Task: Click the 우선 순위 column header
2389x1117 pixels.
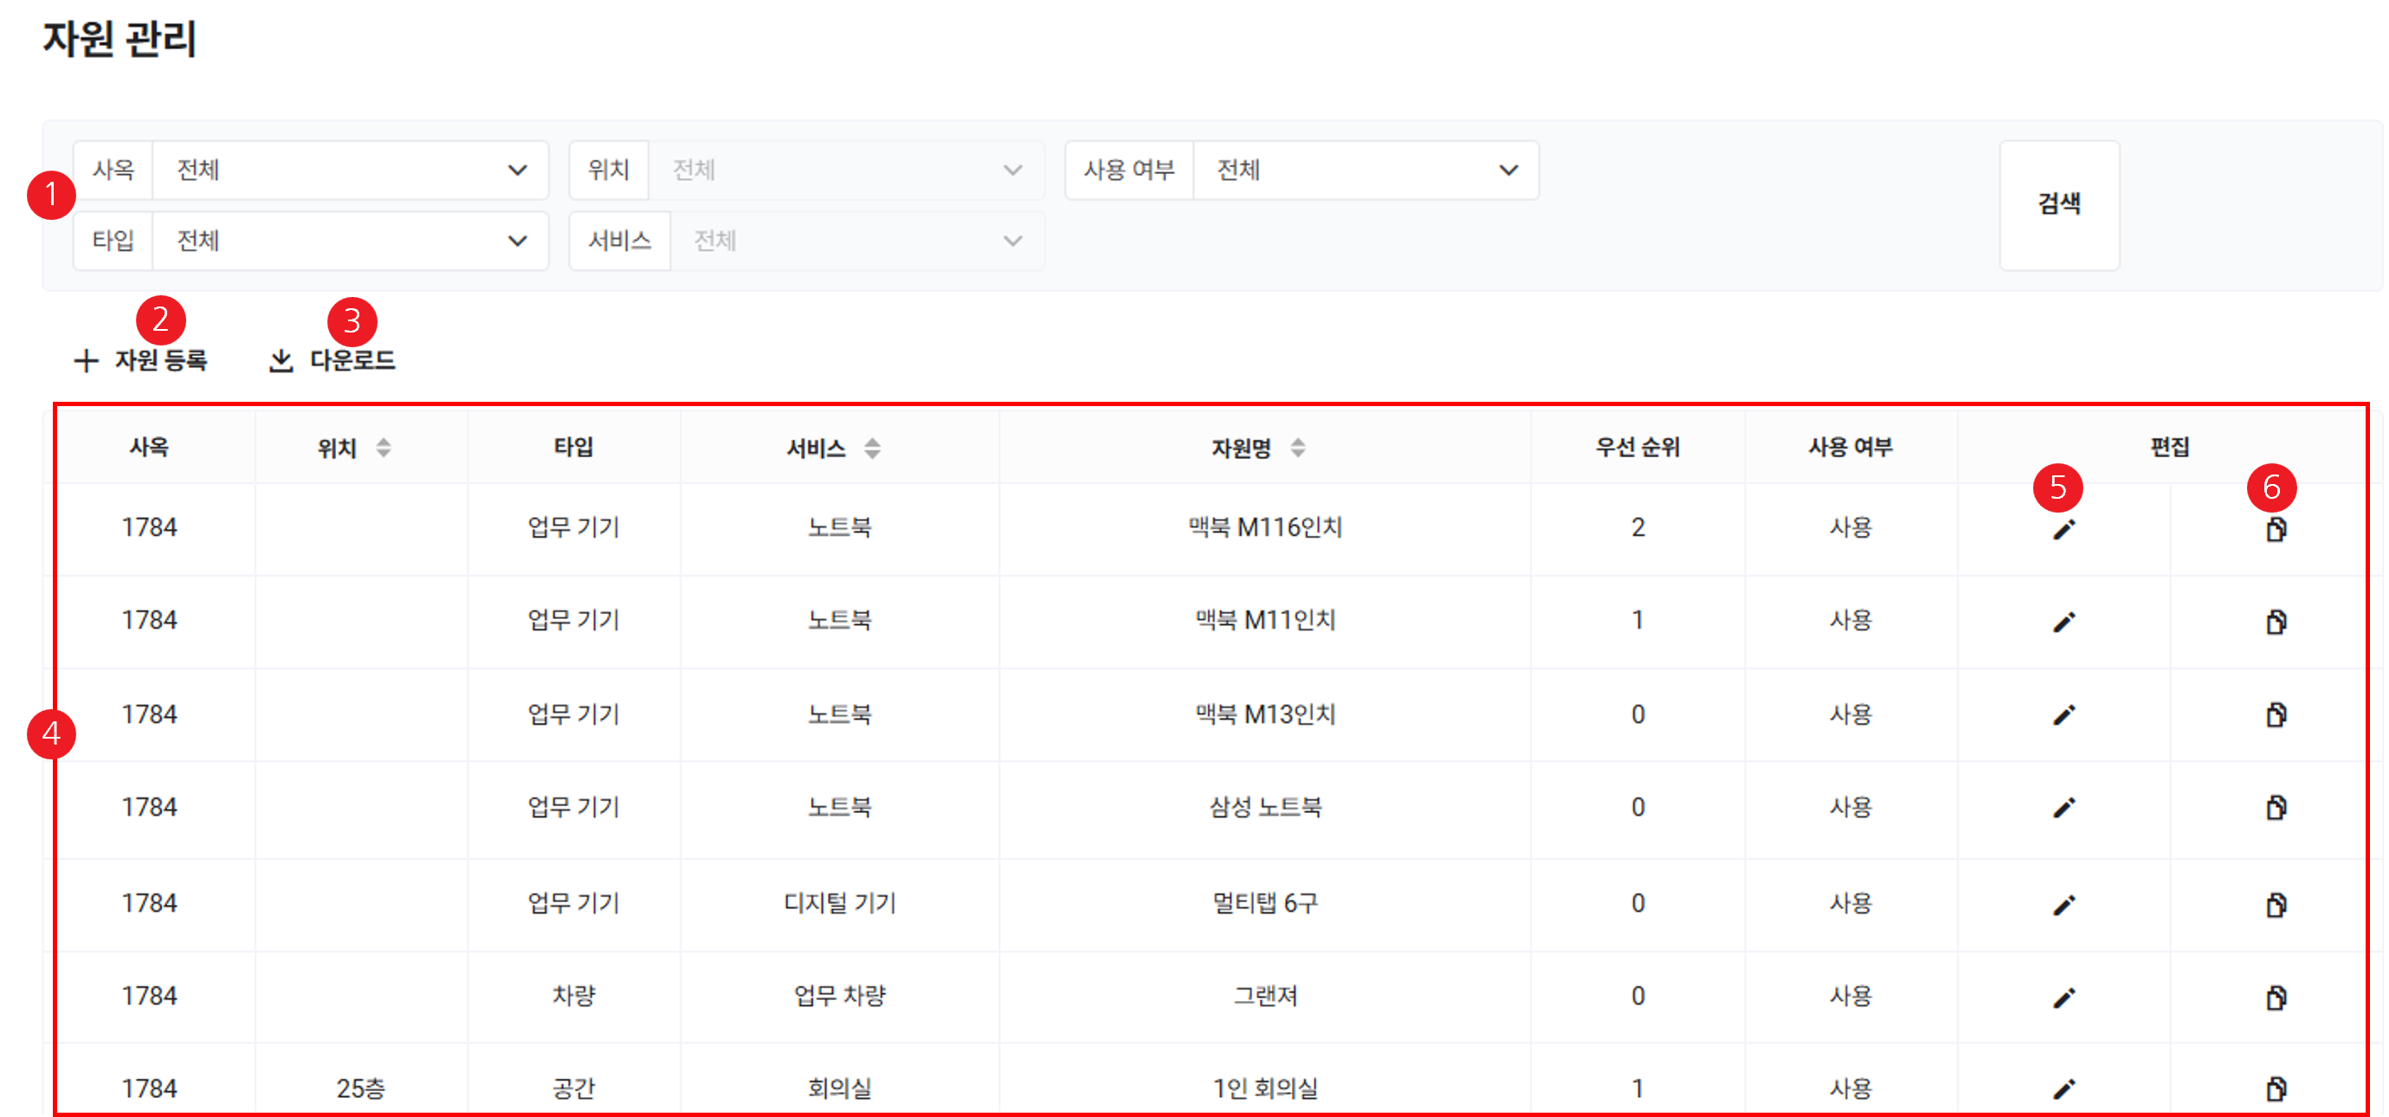Action: [1637, 449]
